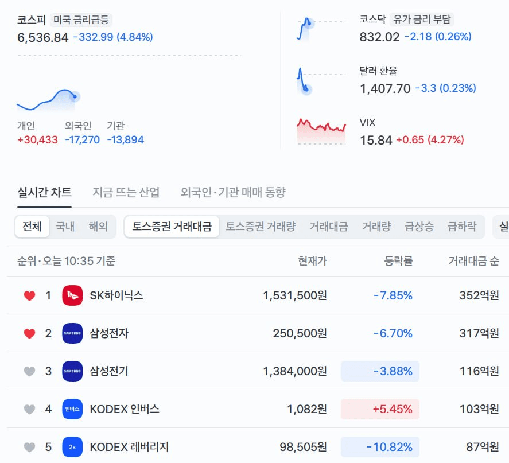Viewport: 509px width, 463px height.
Task: Select the 토스증권 거래량 sort filter
Action: point(261,227)
